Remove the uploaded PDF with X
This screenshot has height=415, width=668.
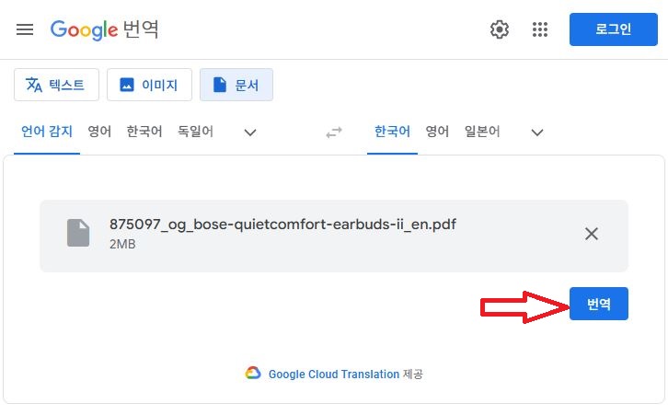coord(592,234)
